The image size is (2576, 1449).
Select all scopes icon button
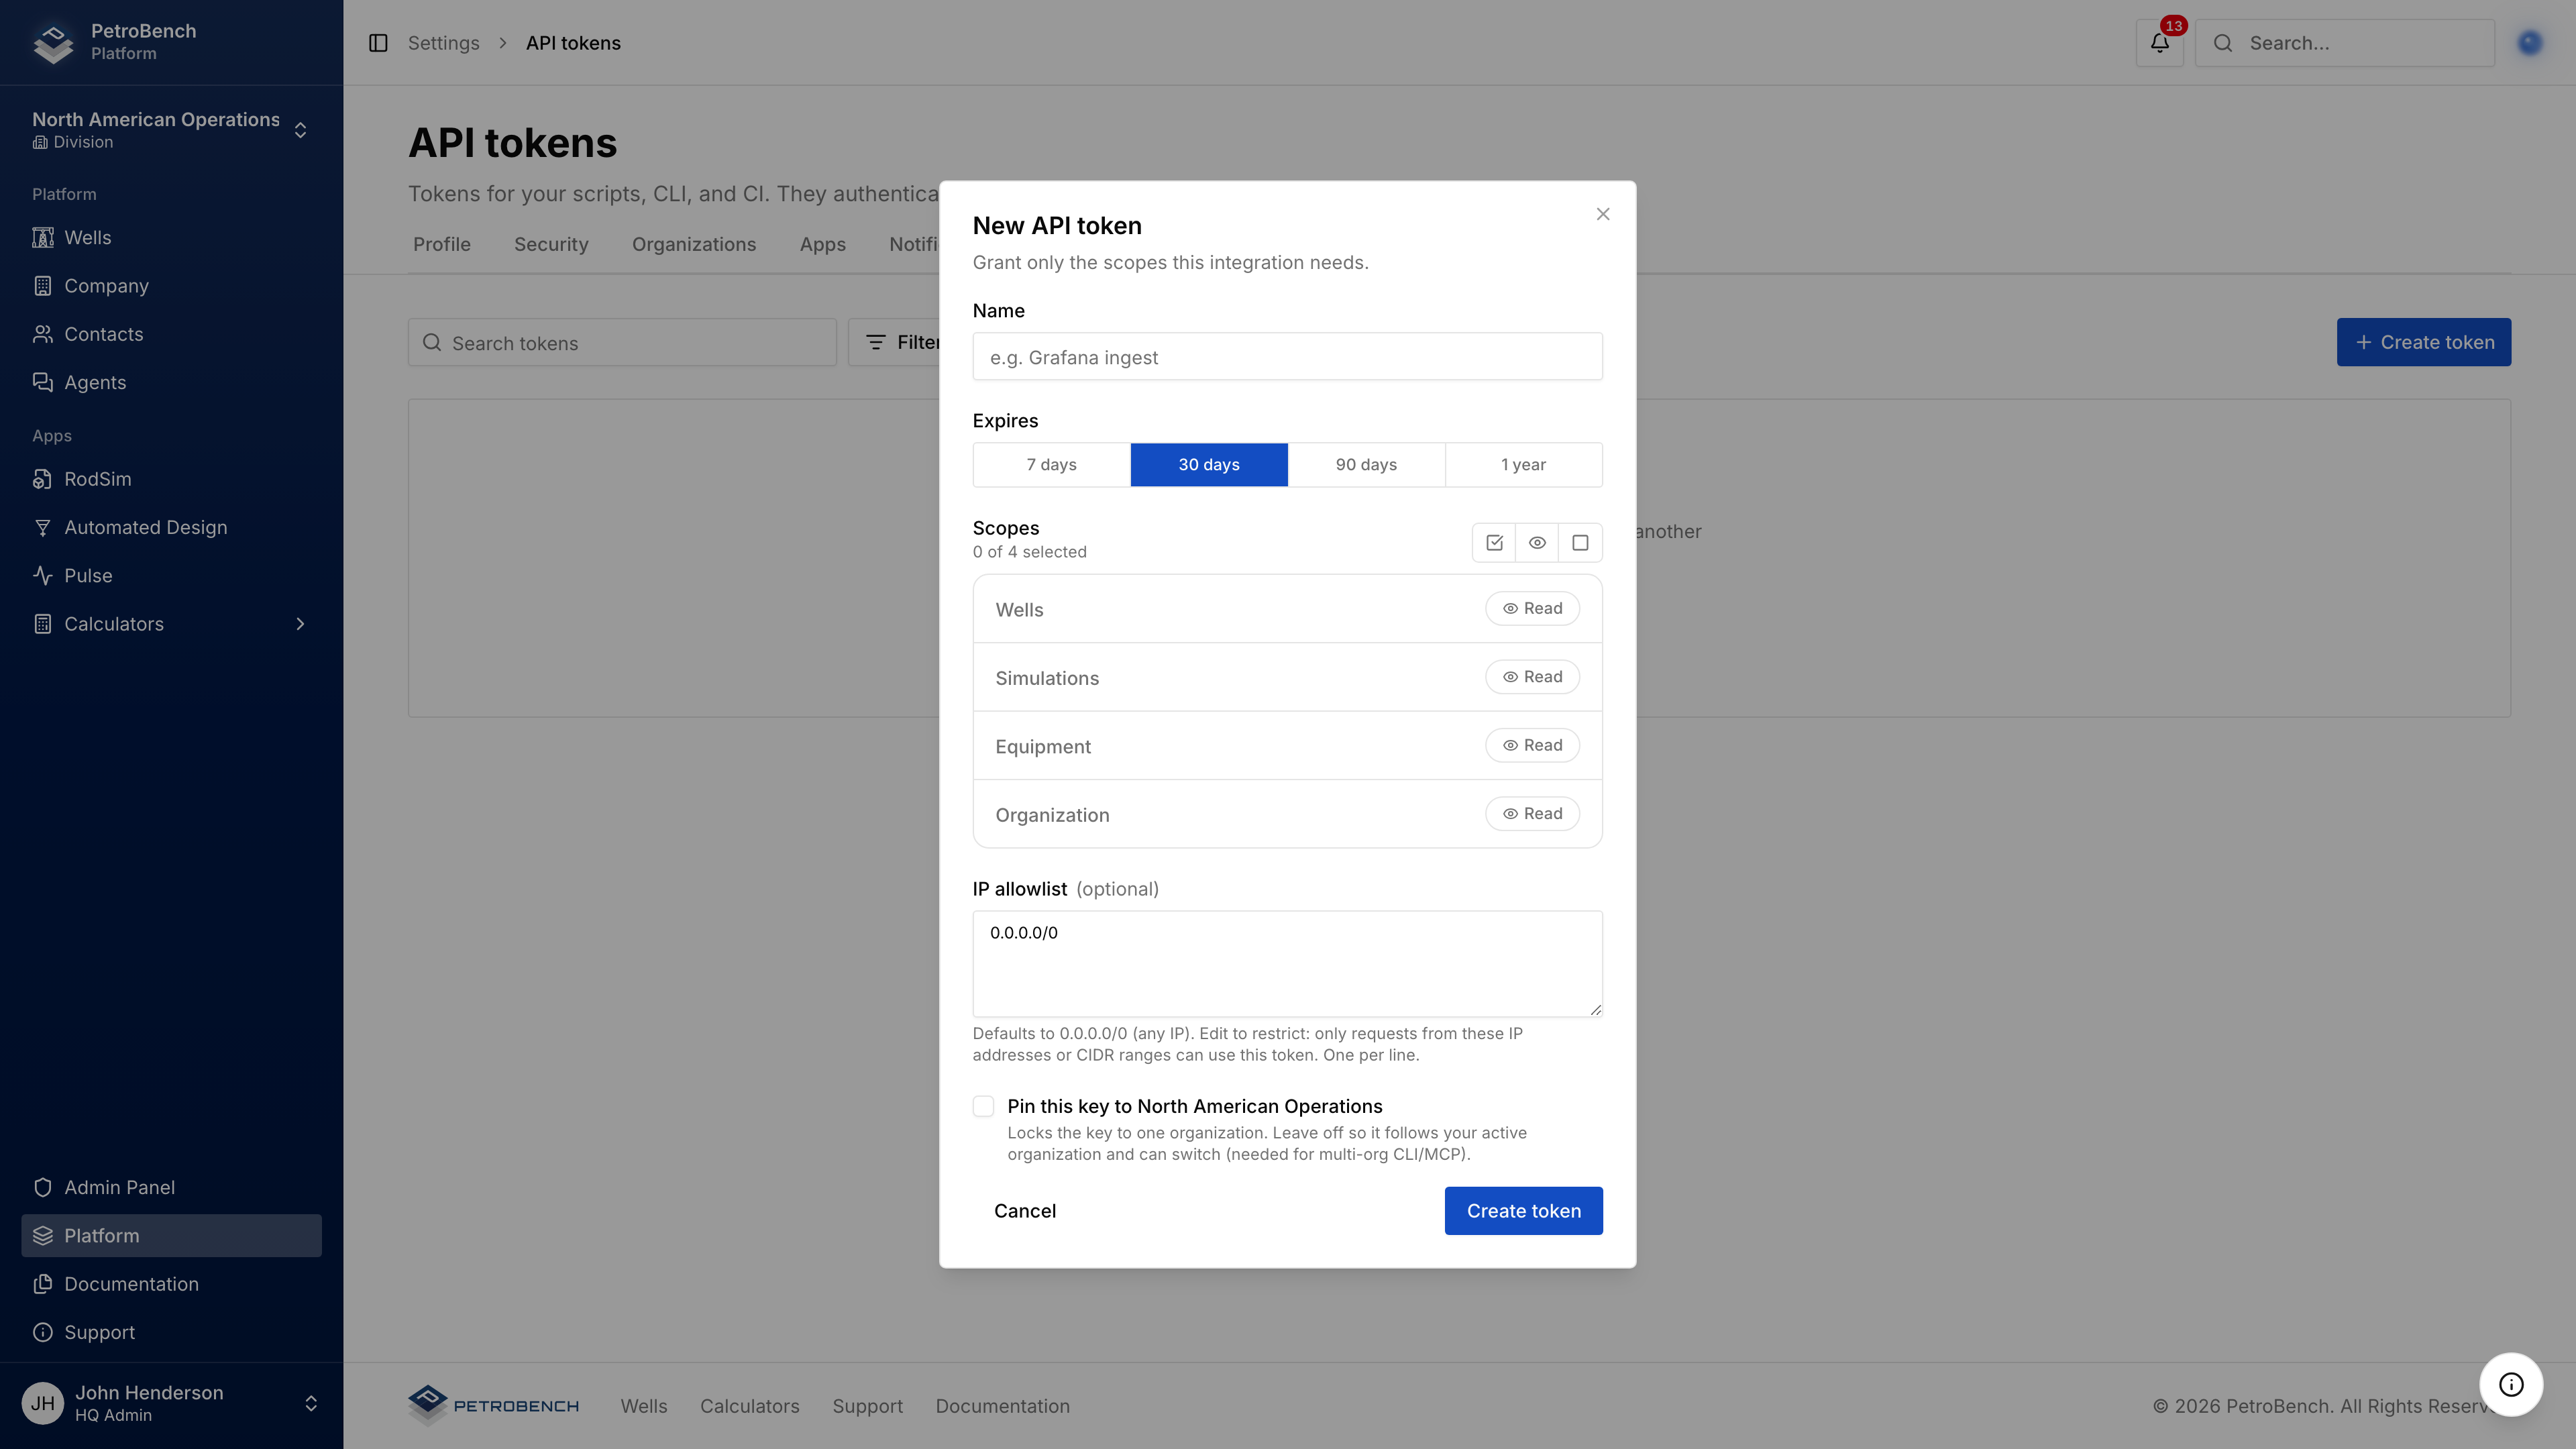1494,543
